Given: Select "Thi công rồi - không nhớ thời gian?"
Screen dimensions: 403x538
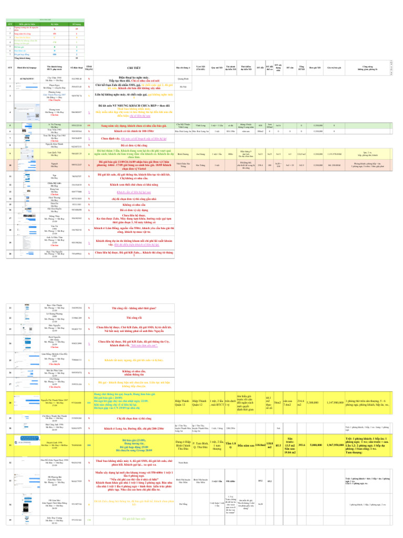Looking at the screenshot, I should click(x=134, y=308).
